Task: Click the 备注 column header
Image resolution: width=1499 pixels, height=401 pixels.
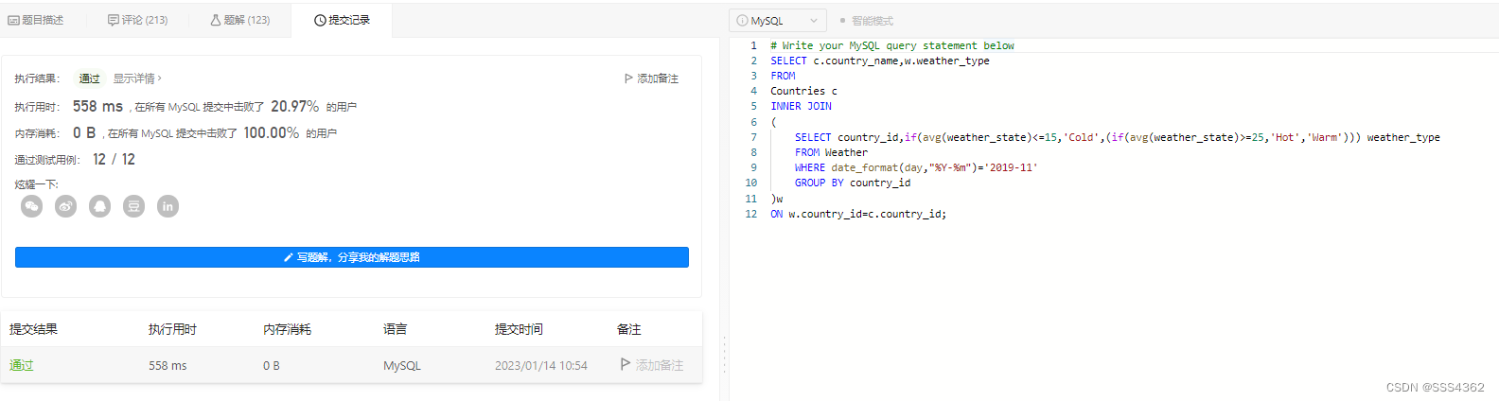Action: tap(629, 329)
